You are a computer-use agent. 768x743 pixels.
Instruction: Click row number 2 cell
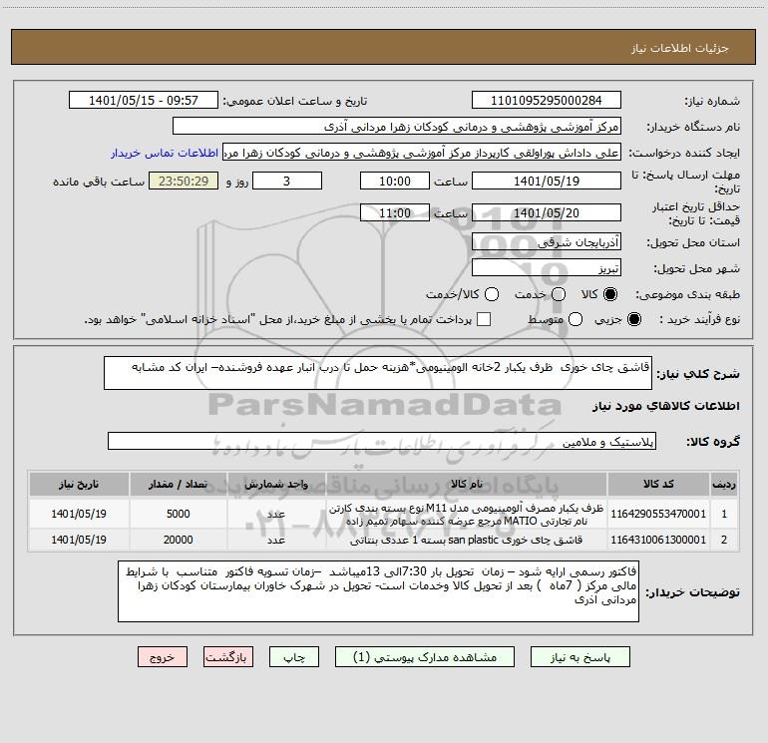tap(724, 540)
